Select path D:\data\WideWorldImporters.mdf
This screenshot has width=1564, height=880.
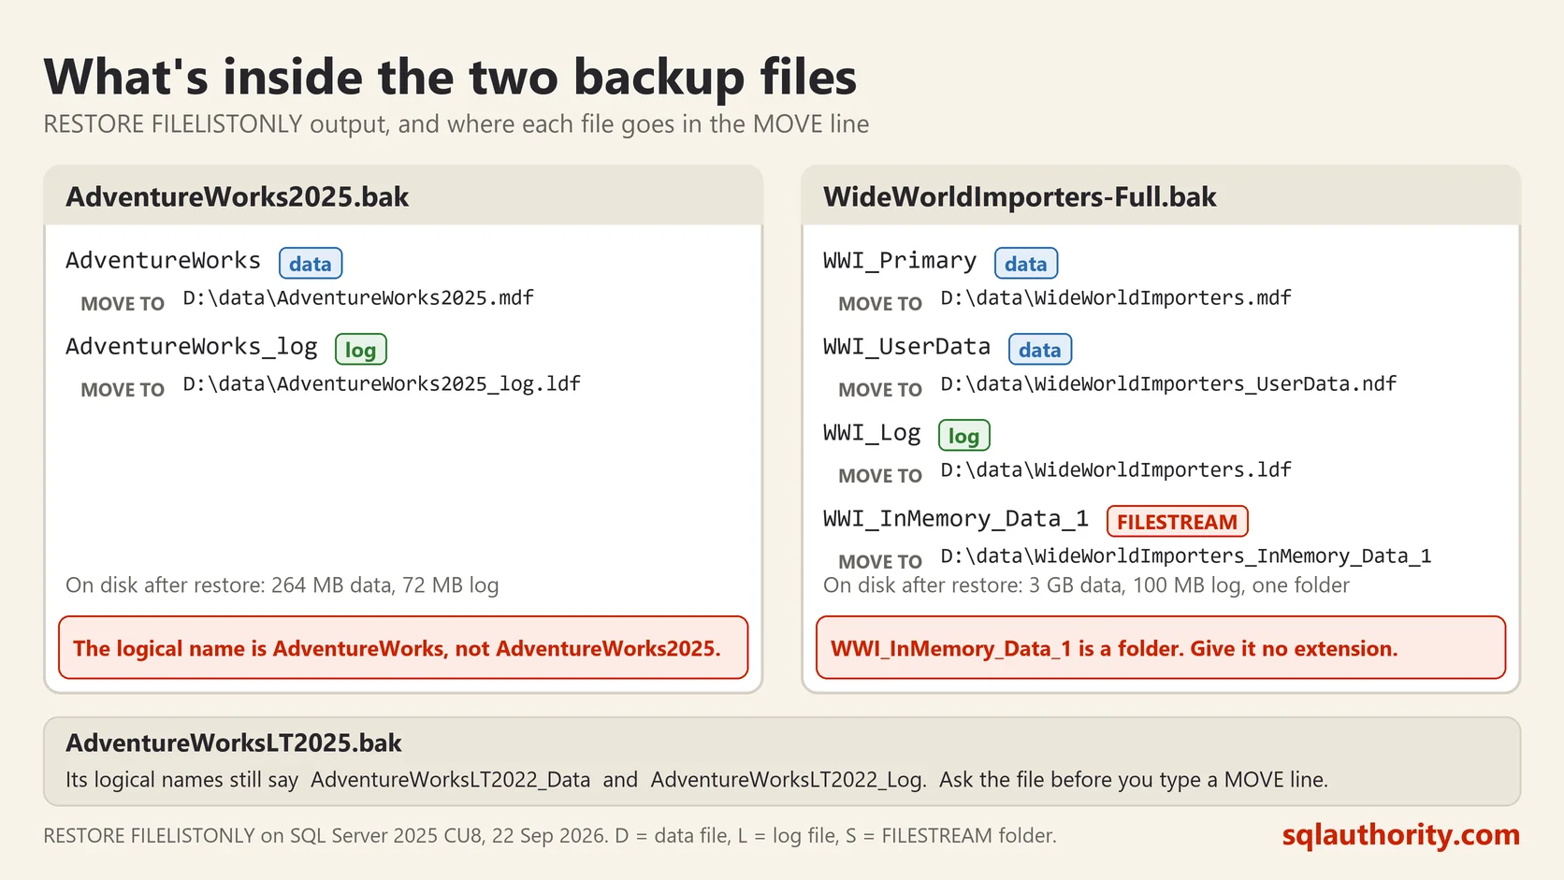click(x=1116, y=298)
